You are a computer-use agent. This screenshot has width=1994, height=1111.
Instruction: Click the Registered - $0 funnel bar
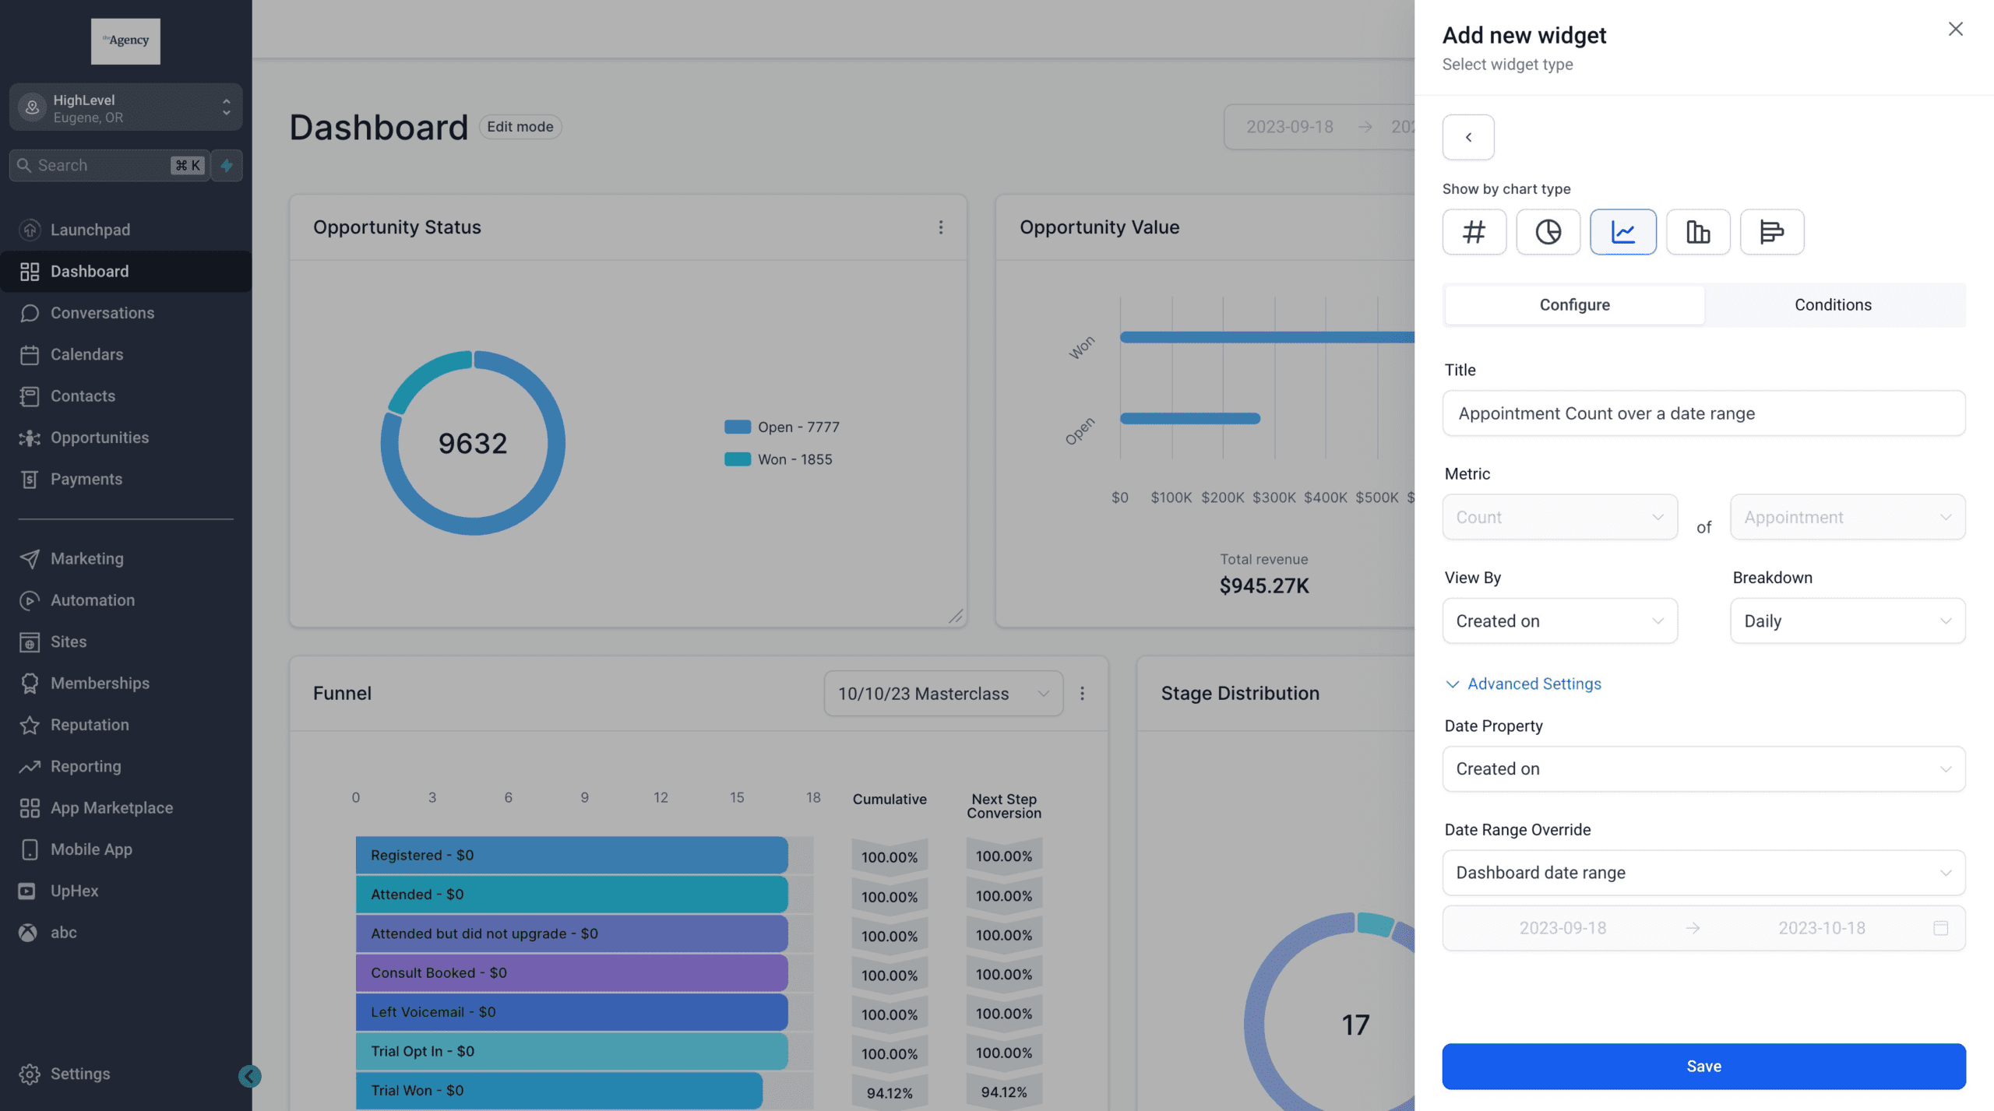[572, 855]
